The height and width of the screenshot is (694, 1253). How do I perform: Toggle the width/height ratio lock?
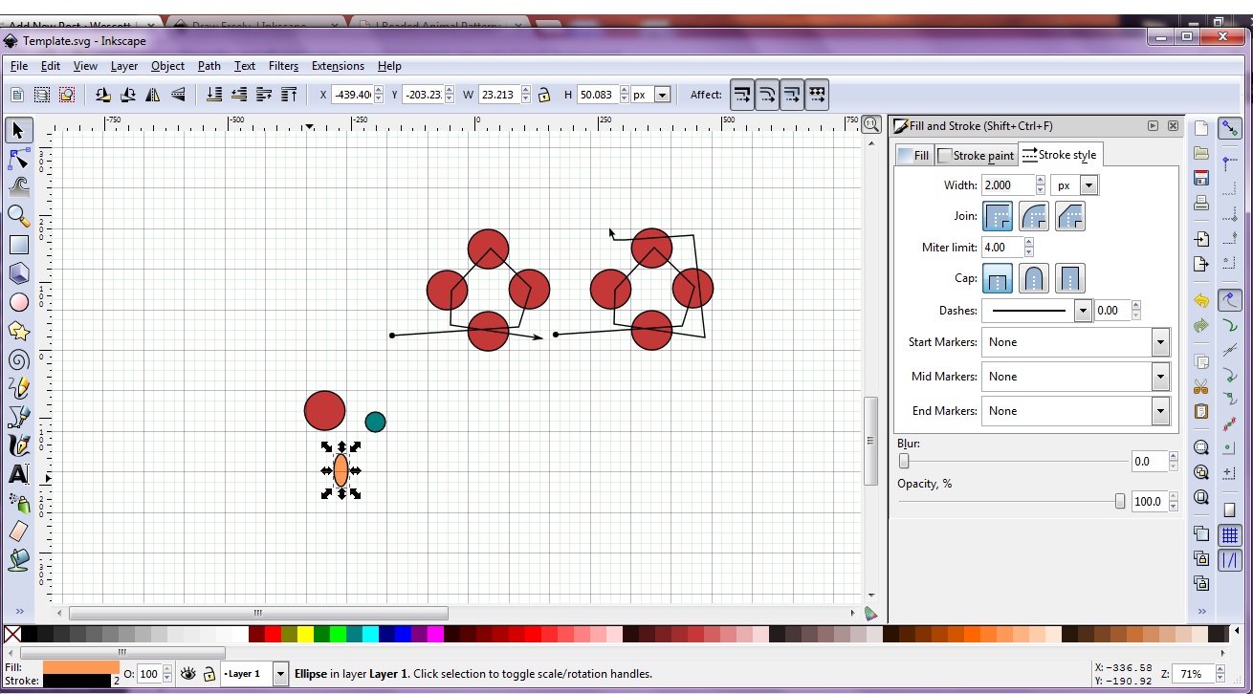click(x=544, y=95)
